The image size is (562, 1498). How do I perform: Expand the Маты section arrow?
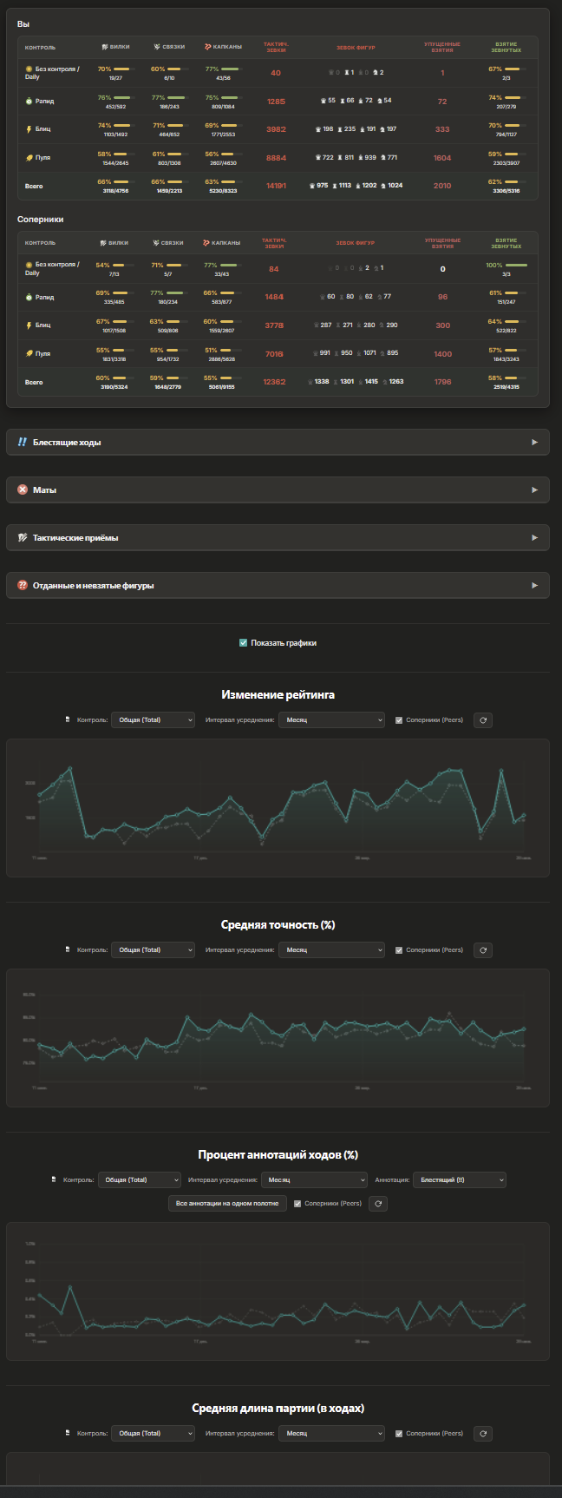(535, 490)
